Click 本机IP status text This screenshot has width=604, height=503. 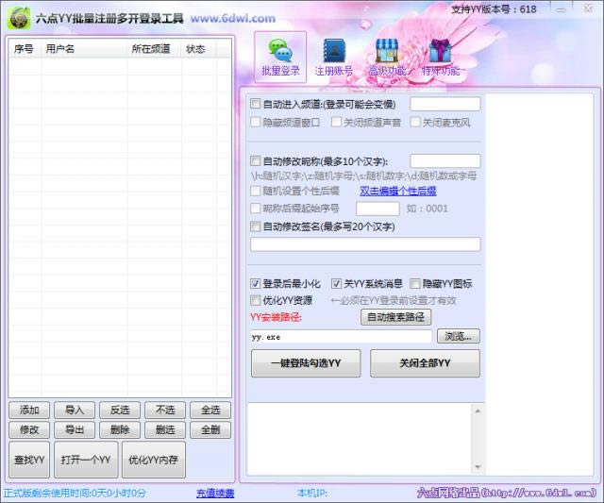pos(312,493)
